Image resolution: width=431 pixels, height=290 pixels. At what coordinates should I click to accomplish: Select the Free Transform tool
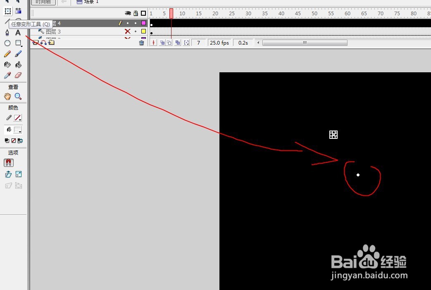pos(8,11)
